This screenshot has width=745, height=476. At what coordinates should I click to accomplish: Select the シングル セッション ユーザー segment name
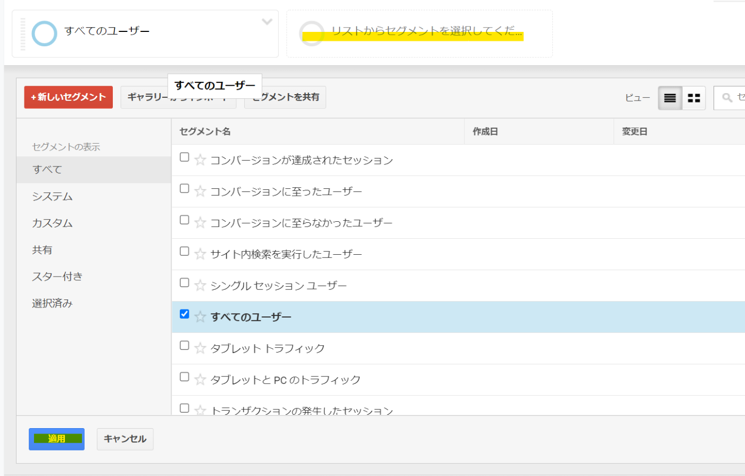[x=278, y=286]
